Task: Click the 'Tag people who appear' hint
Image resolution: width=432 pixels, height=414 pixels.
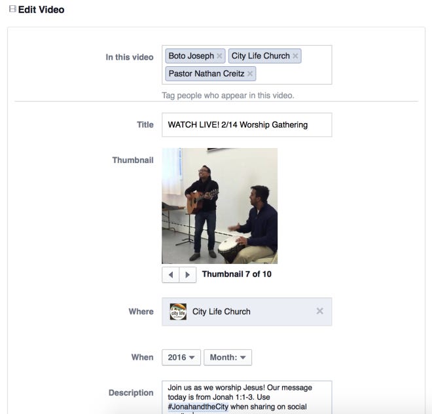Action: click(x=228, y=96)
